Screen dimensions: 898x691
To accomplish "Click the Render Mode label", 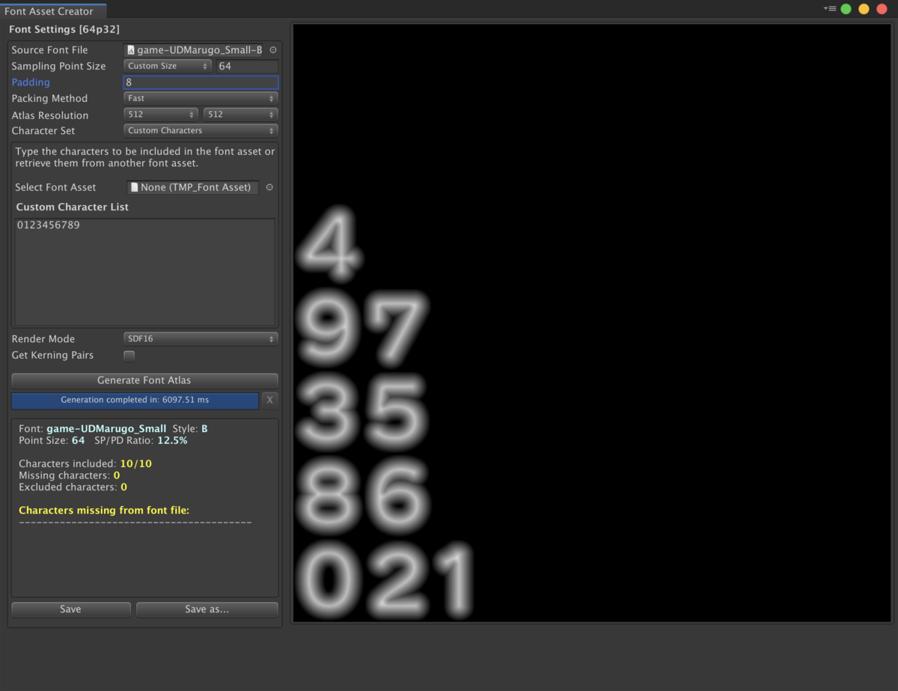I will pos(43,338).
